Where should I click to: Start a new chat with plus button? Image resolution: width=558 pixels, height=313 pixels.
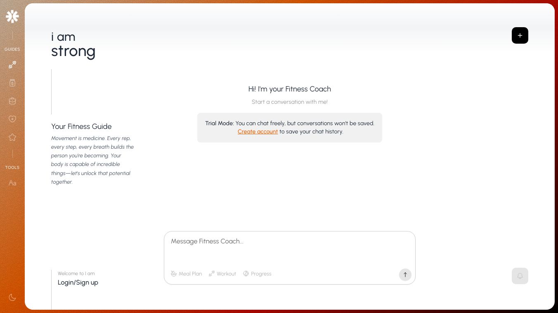[520, 35]
